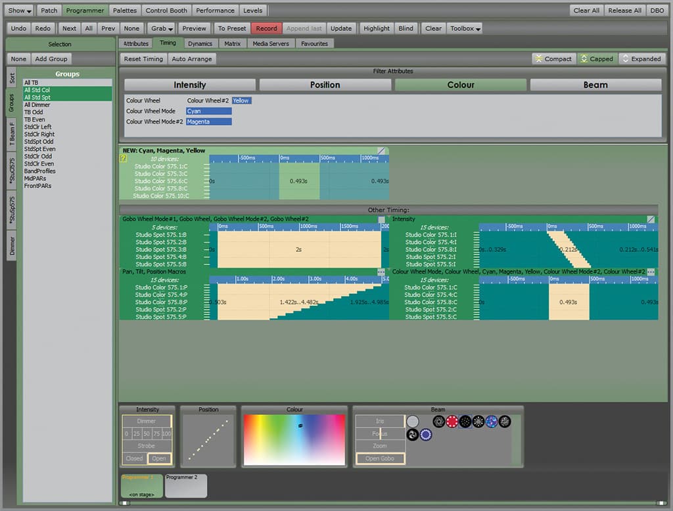Screen dimensions: 673x511
Task: Open the ellipsis menu on Pan, Tilt, Position Macros
Action: 381,272
